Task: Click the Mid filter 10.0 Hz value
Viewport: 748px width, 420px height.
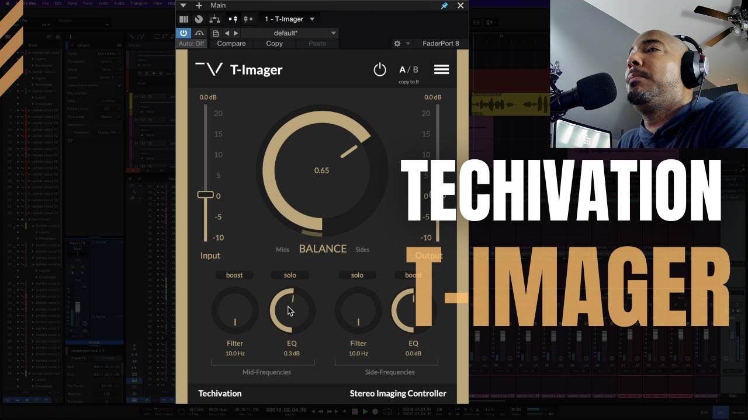Action: pyautogui.click(x=235, y=353)
